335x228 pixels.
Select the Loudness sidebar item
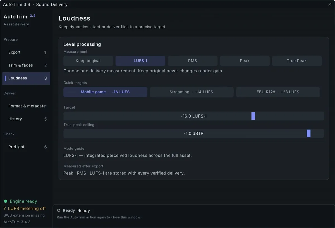coord(26,78)
